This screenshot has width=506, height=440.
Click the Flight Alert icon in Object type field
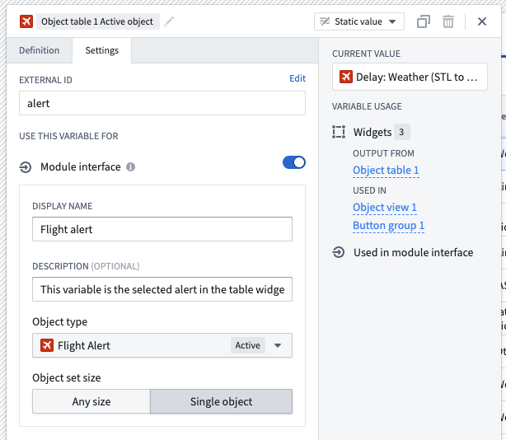pyautogui.click(x=47, y=345)
